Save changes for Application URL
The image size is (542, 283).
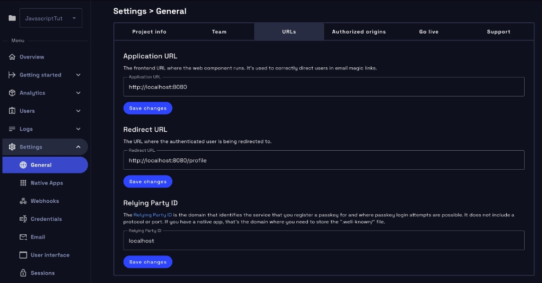coord(147,108)
